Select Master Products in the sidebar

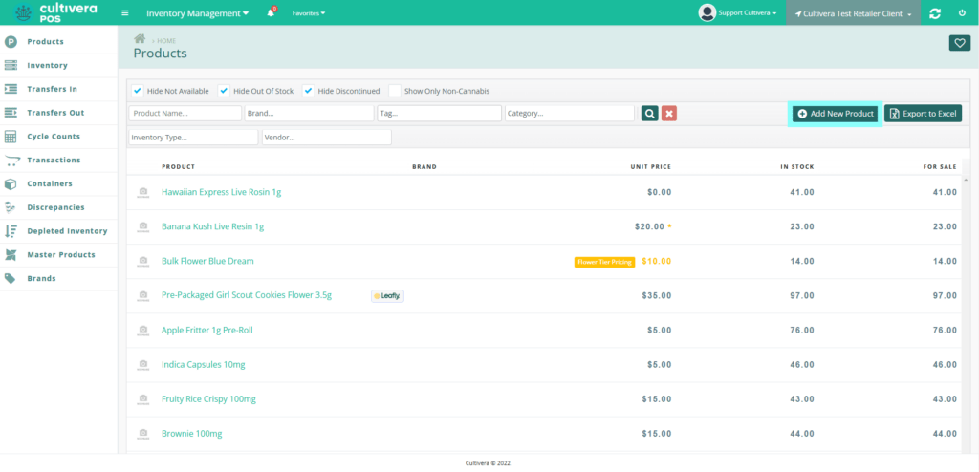[x=60, y=255]
